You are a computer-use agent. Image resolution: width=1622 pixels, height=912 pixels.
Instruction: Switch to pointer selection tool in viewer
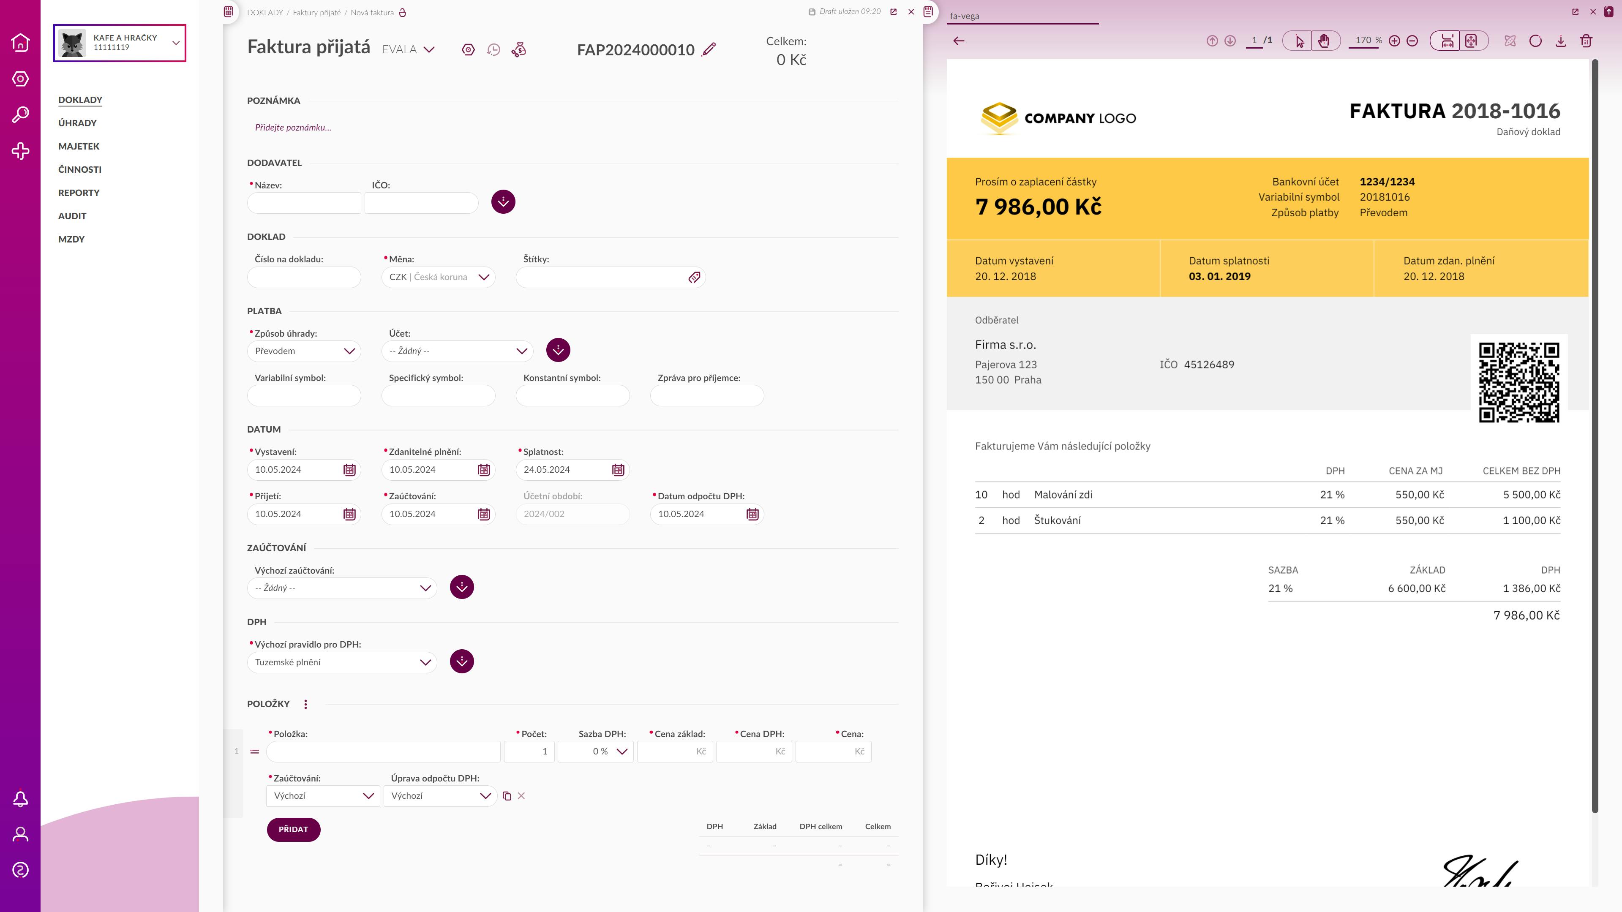tap(1300, 41)
